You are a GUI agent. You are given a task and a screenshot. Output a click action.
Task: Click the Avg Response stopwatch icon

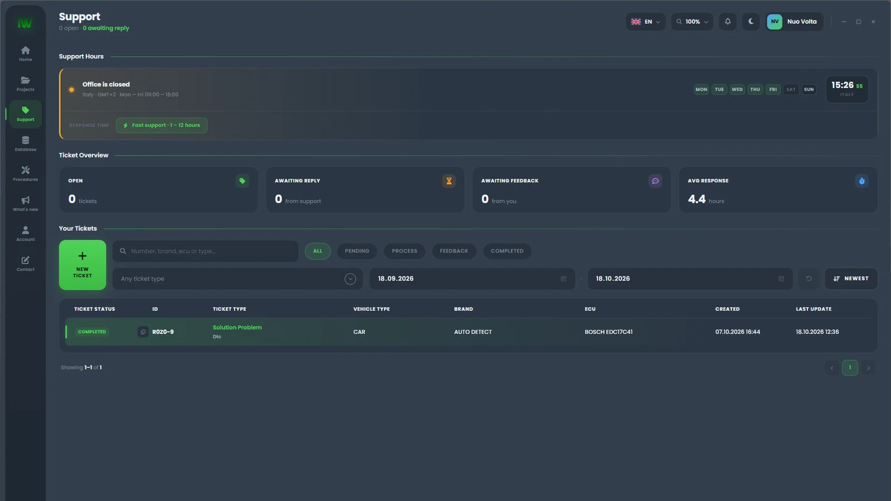point(861,181)
